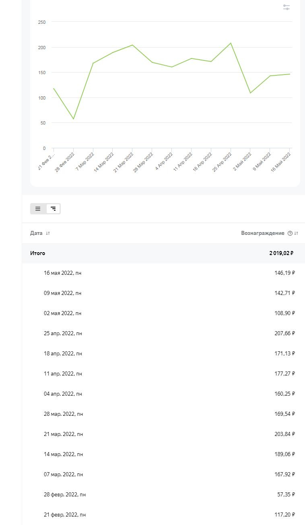Click the sort arrows next to Дата
Viewport: 305px width, 525px height.
click(48, 233)
